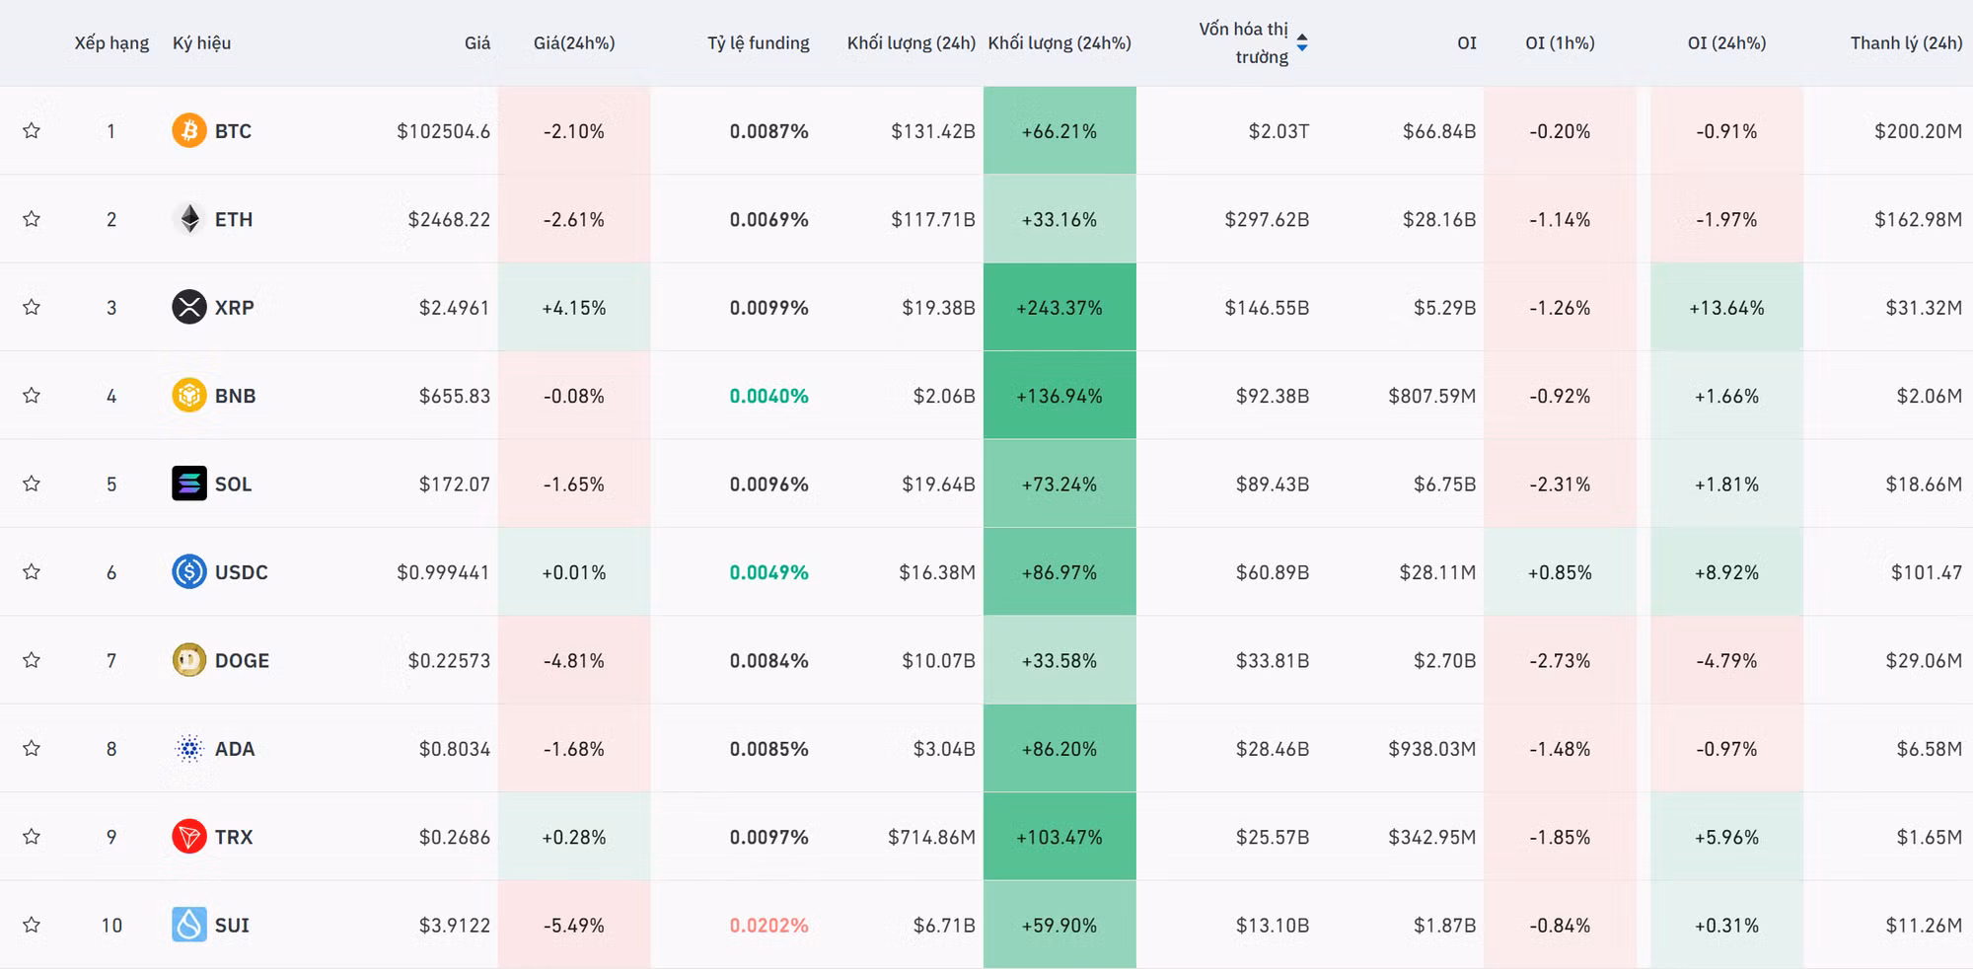
Task: Click SOL OI 1h change -2.31%
Action: (x=1560, y=484)
